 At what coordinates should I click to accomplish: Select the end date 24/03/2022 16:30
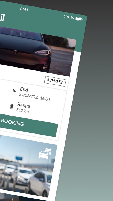pos(34,97)
